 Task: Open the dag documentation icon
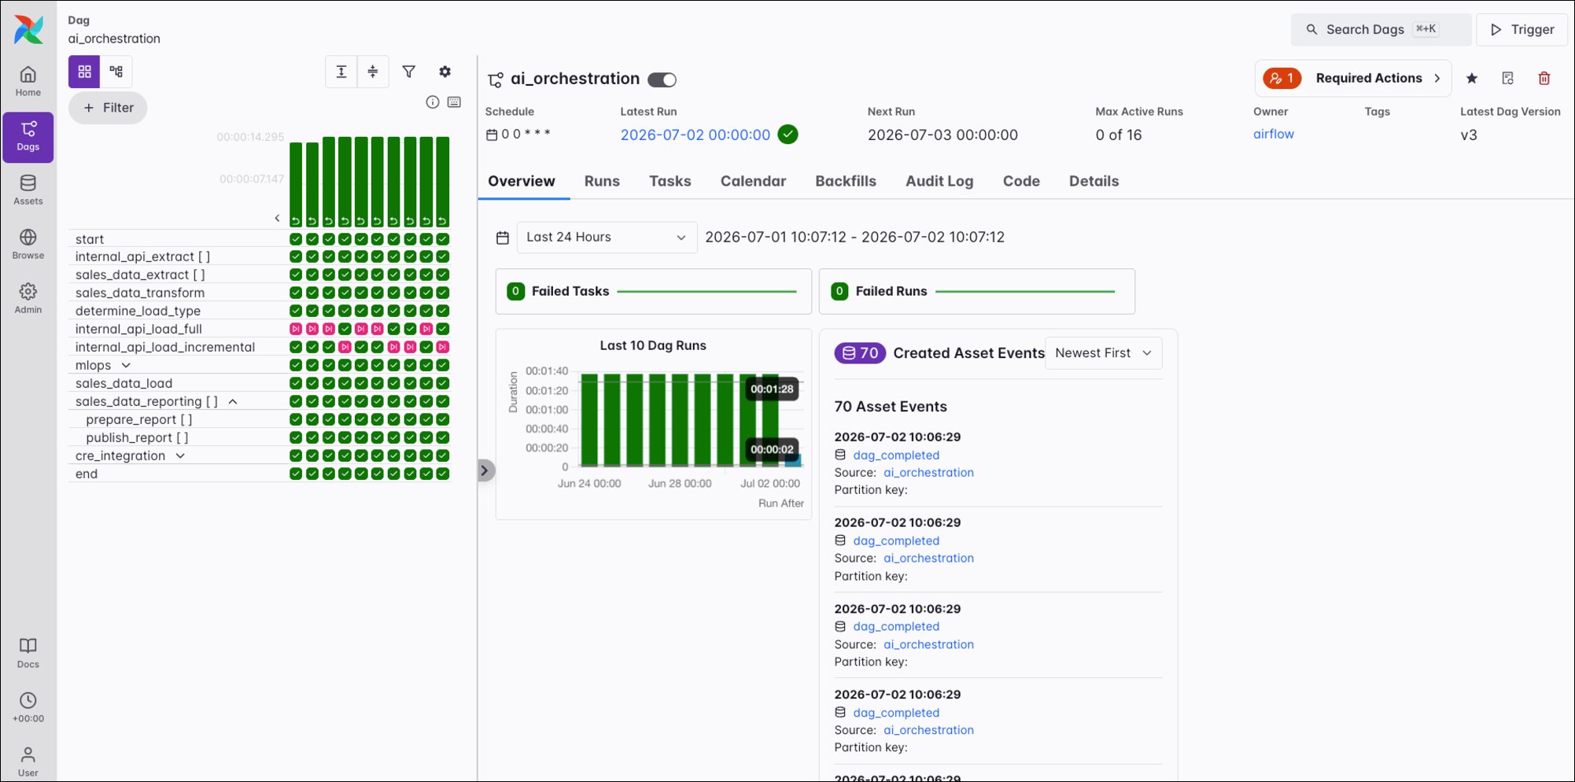pyautogui.click(x=1507, y=78)
